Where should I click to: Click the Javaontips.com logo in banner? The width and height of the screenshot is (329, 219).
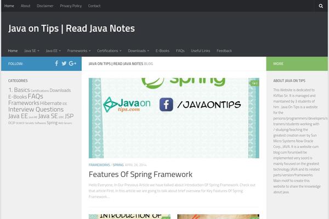(127, 104)
